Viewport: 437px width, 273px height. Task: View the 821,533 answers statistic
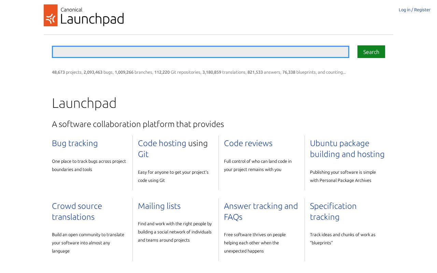255,72
